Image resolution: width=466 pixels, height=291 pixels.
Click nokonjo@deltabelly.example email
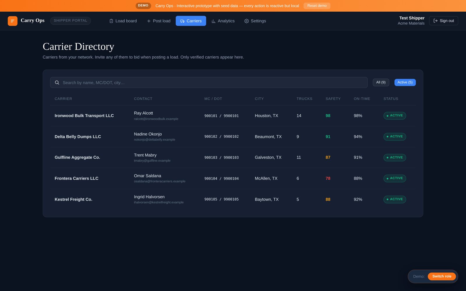coord(155,140)
